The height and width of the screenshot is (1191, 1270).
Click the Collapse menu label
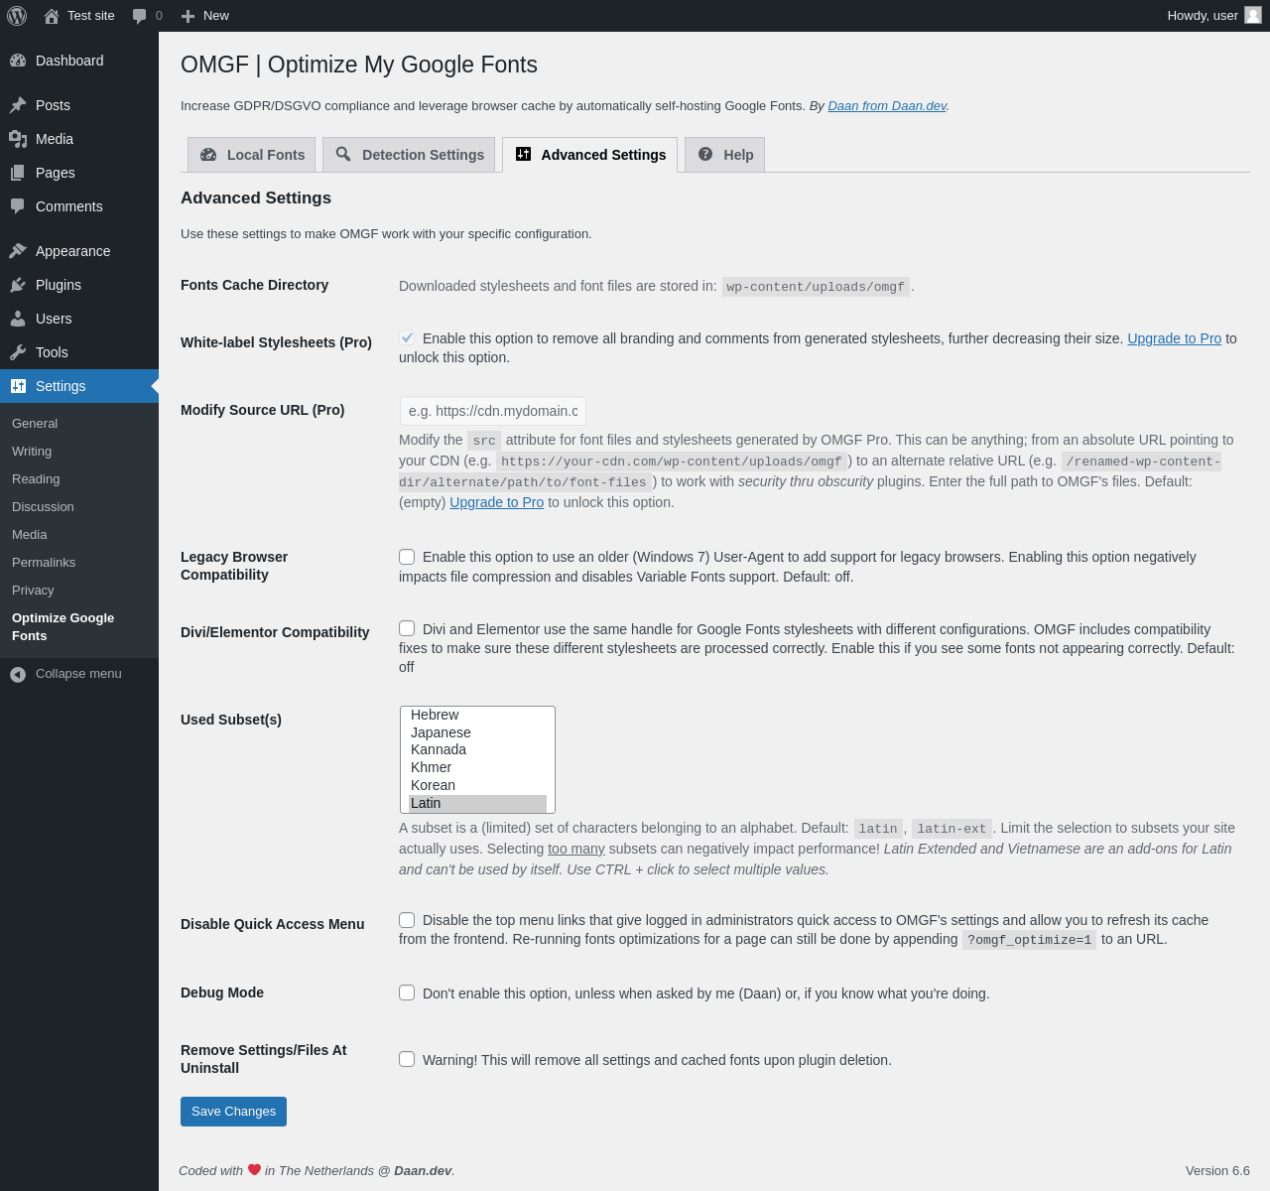click(x=78, y=674)
